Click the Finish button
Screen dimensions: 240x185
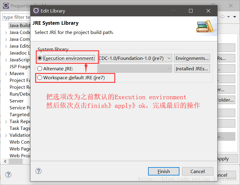click(164, 171)
